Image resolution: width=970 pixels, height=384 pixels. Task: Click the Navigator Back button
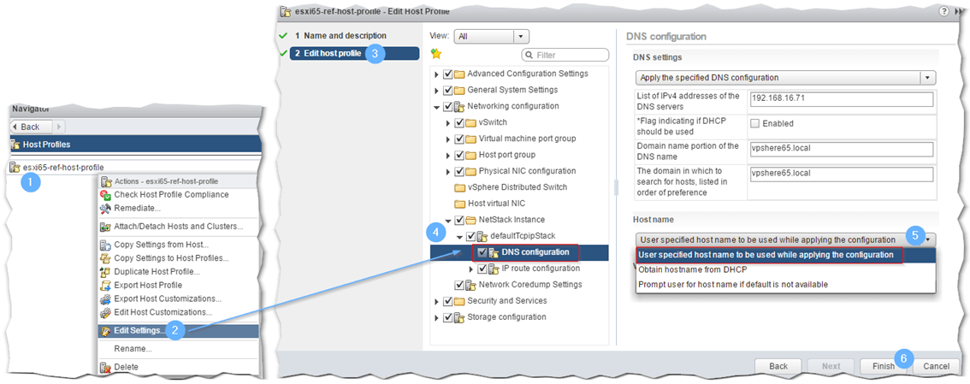click(30, 127)
